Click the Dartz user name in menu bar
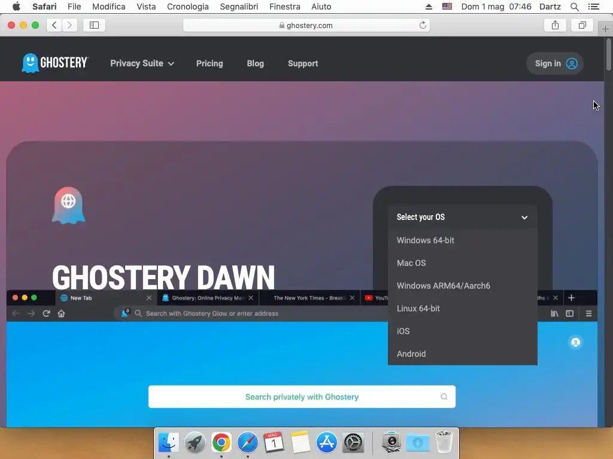 (x=550, y=7)
